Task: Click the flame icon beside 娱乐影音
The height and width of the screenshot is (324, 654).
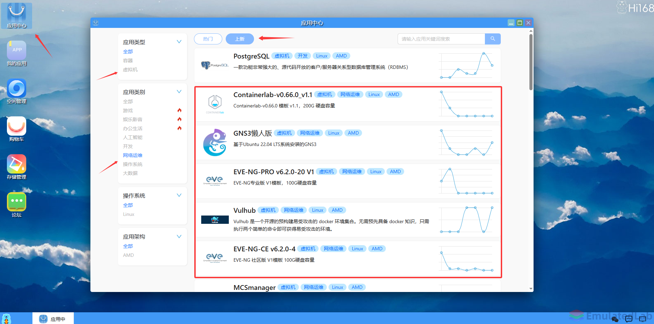Action: tap(179, 119)
